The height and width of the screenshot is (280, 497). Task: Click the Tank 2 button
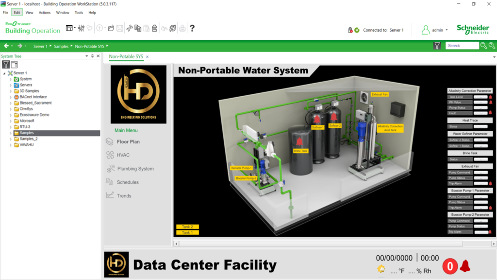187,227
